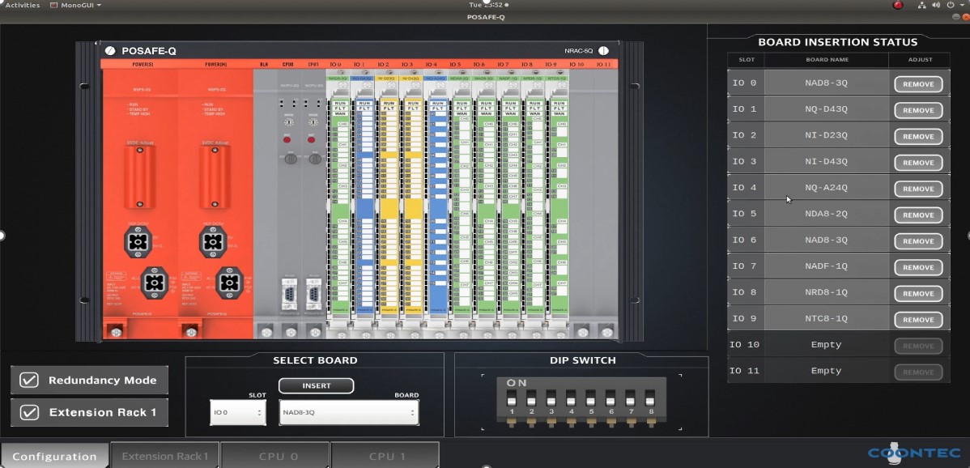Toggle the Extension Rack 1 checkbox
Viewport: 970px width, 468px height.
29,412
